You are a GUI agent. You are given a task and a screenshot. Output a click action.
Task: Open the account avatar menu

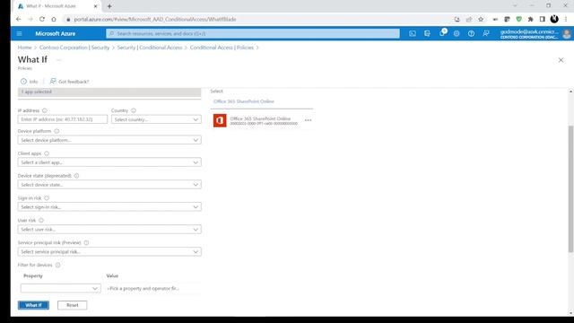click(x=567, y=34)
